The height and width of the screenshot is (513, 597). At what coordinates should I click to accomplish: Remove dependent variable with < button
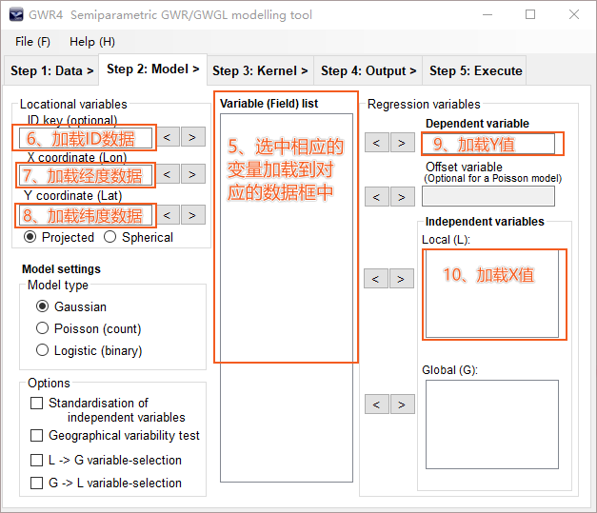(x=376, y=143)
